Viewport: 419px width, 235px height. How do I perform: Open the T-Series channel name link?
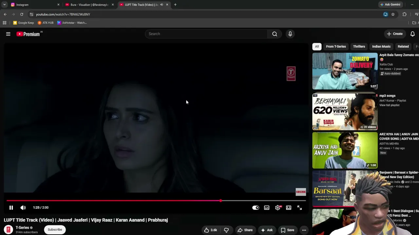[x=22, y=227]
